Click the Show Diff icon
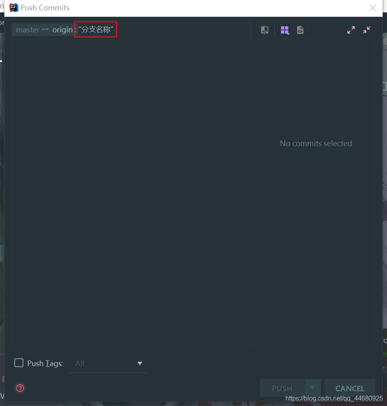Screen dimensions: 387x406 click(x=265, y=30)
